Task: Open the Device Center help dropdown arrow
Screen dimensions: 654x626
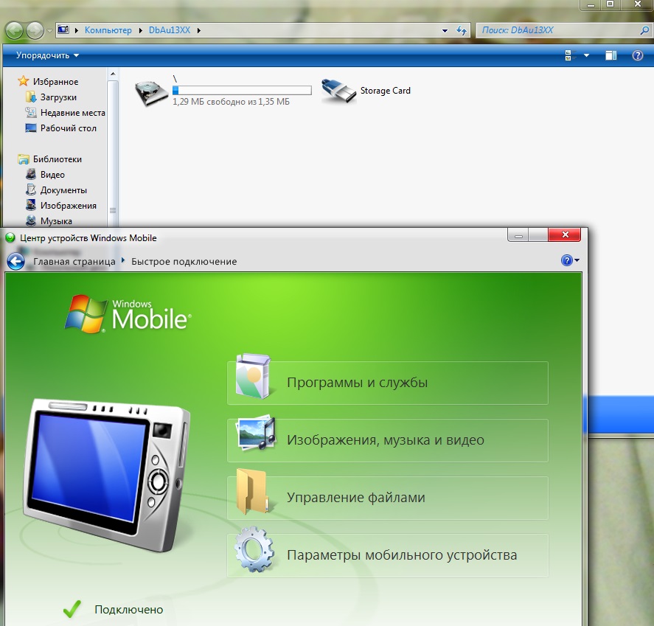Action: pyautogui.click(x=577, y=260)
